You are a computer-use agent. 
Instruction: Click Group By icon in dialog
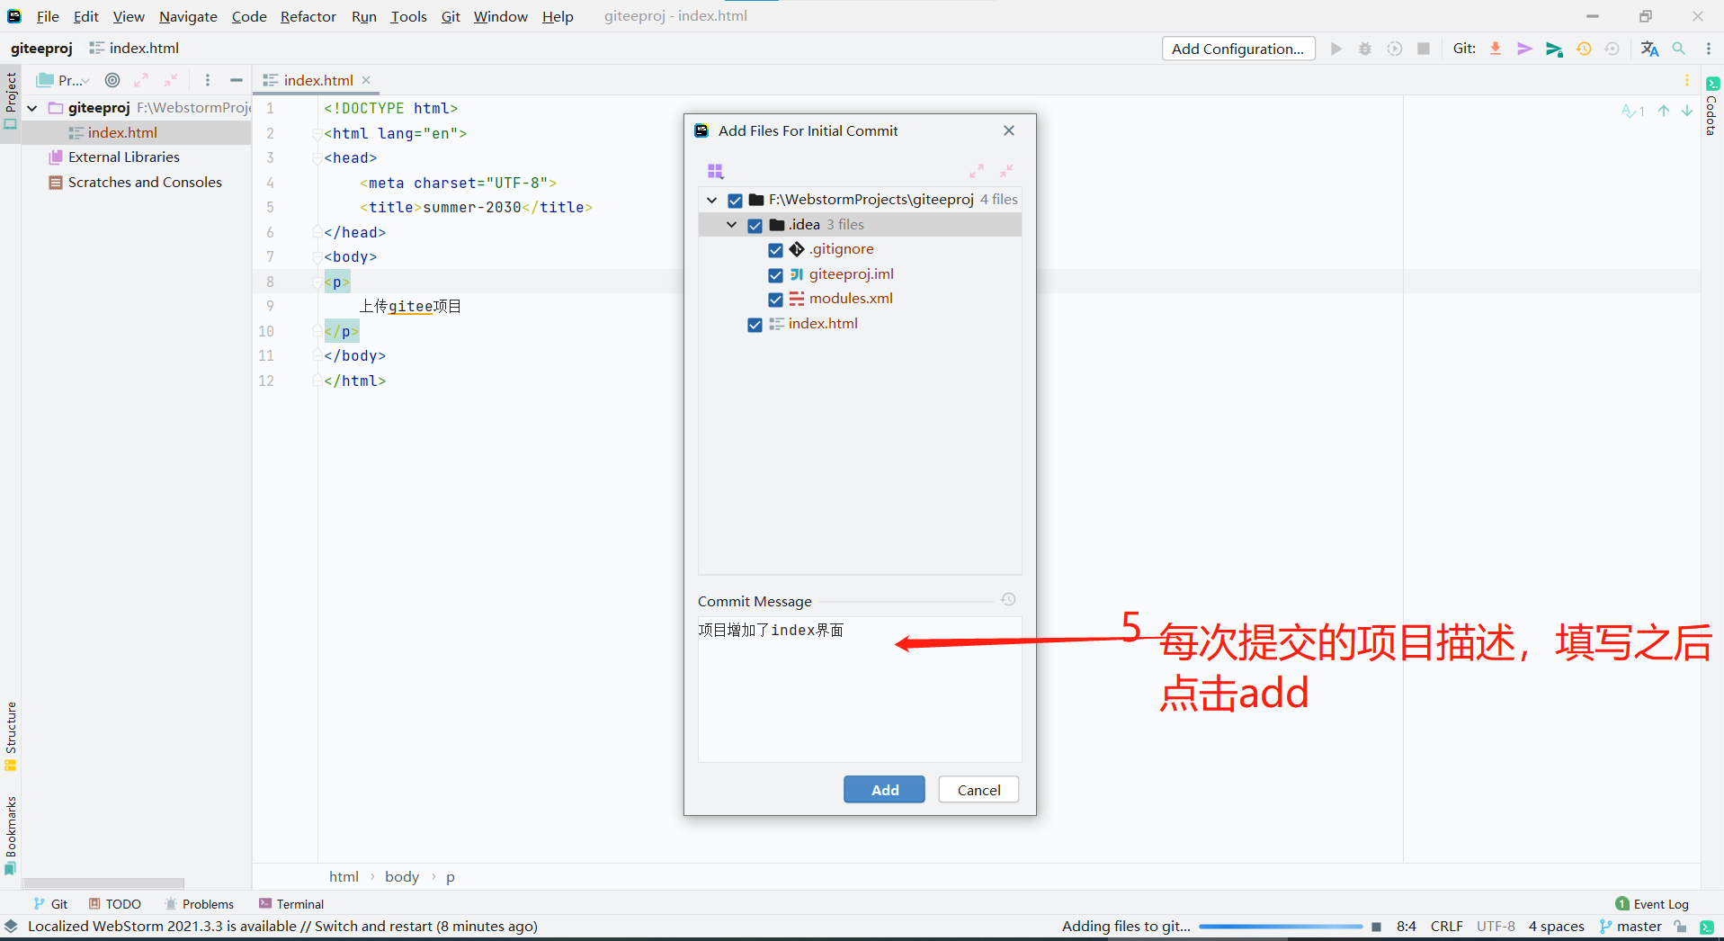716,171
